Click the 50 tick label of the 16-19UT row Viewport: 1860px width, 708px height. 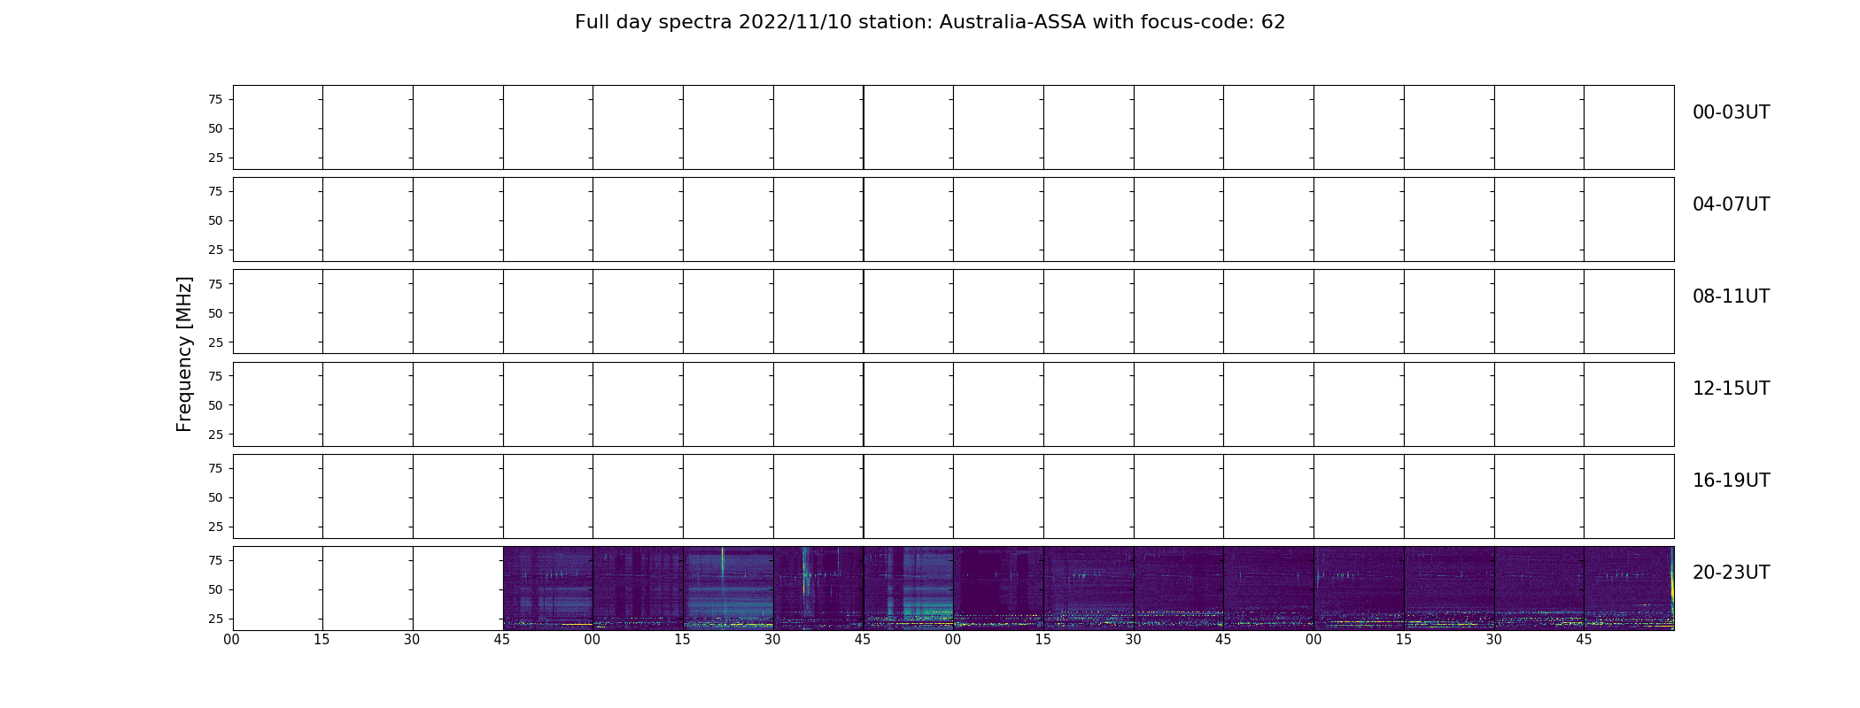tap(215, 497)
